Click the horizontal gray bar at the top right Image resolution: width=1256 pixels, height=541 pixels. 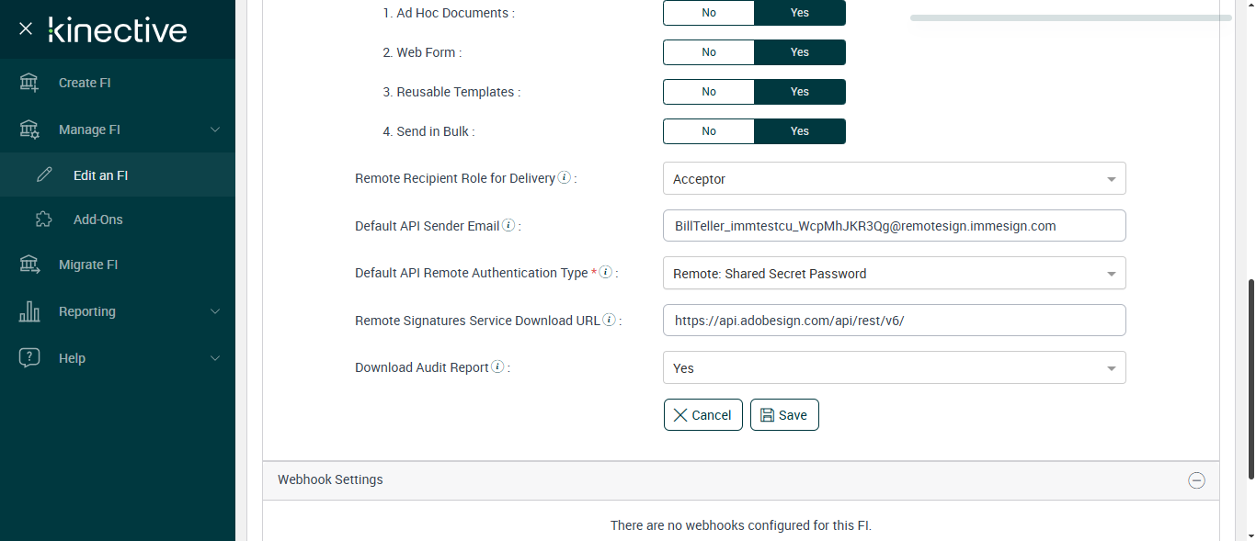tap(1071, 17)
